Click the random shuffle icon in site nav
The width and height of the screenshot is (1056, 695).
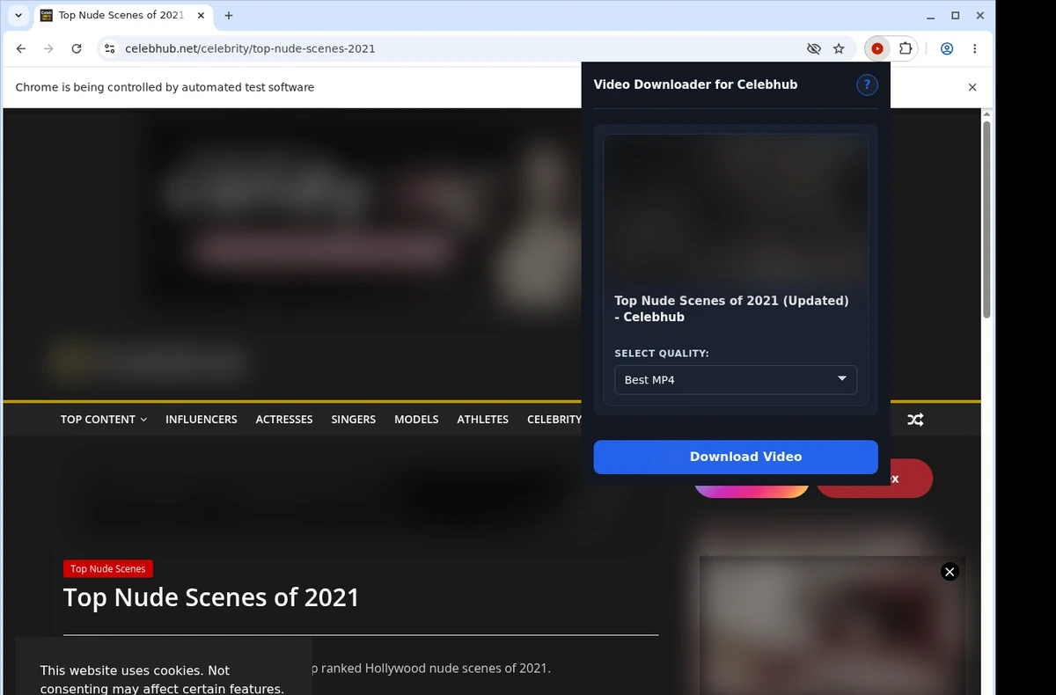pos(915,420)
